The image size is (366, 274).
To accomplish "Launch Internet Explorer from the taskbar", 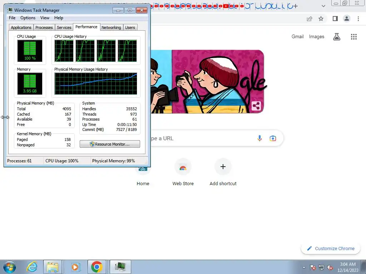I will (32, 267).
